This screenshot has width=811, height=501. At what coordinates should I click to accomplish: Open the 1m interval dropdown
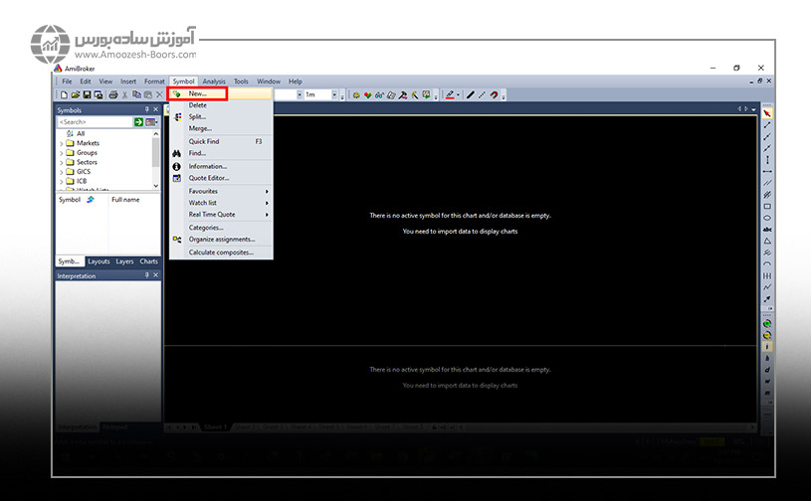[333, 94]
